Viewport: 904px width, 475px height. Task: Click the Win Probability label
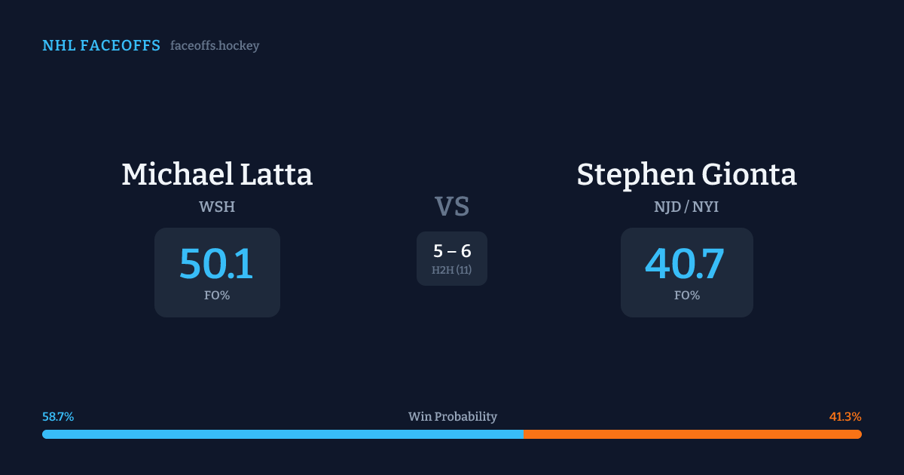452,417
